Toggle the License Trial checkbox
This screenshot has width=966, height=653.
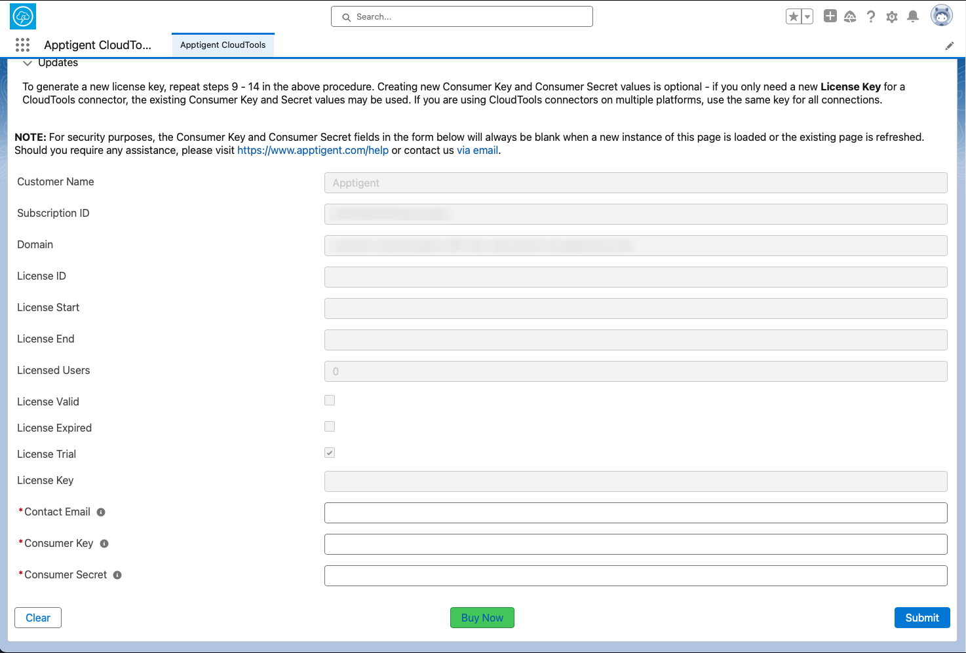click(x=330, y=453)
